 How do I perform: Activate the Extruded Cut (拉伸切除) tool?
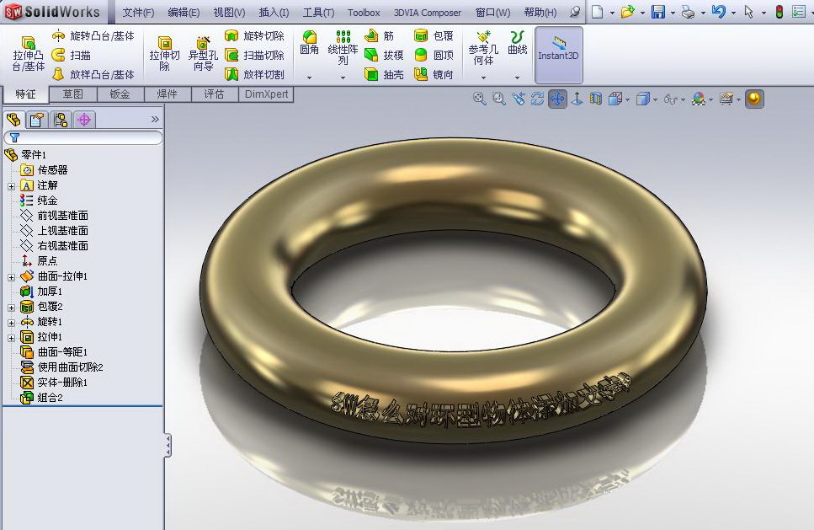coord(164,53)
